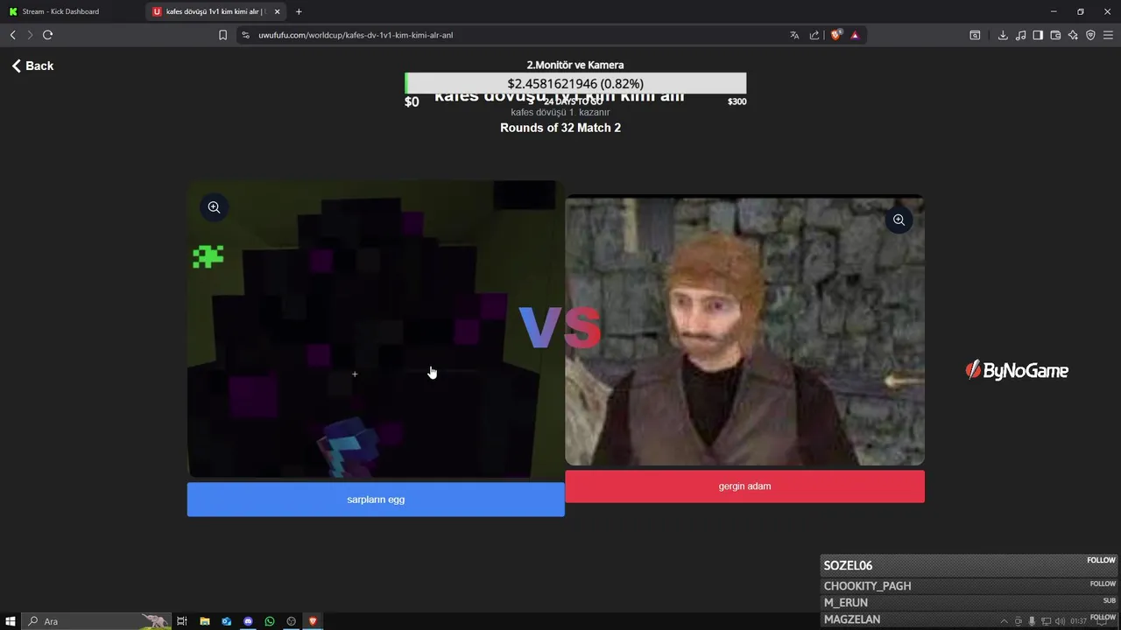Select M_ERUN in the followers overlay

point(969,602)
